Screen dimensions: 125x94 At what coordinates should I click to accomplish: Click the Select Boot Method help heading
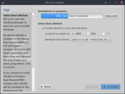[15, 15]
